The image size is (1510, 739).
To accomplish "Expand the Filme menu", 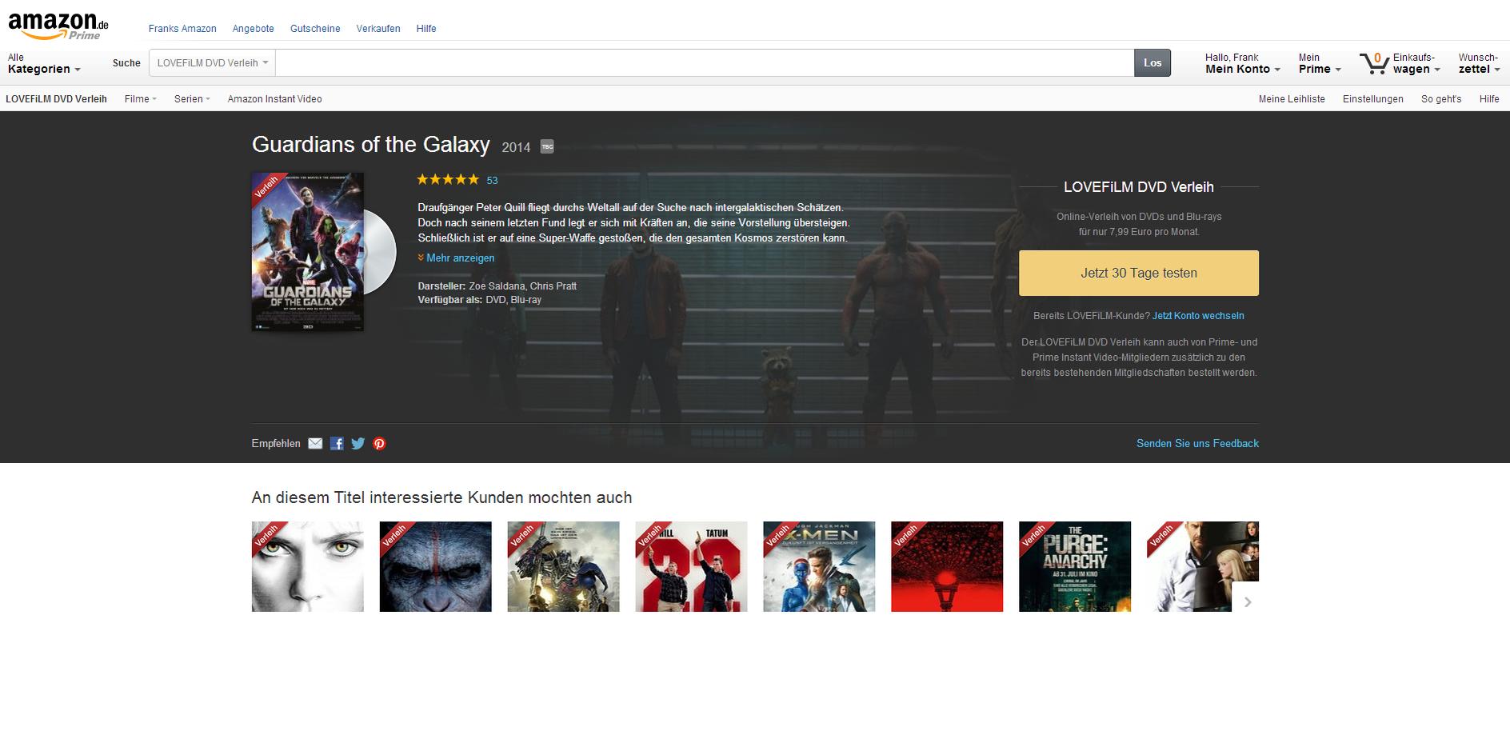I will pyautogui.click(x=140, y=99).
